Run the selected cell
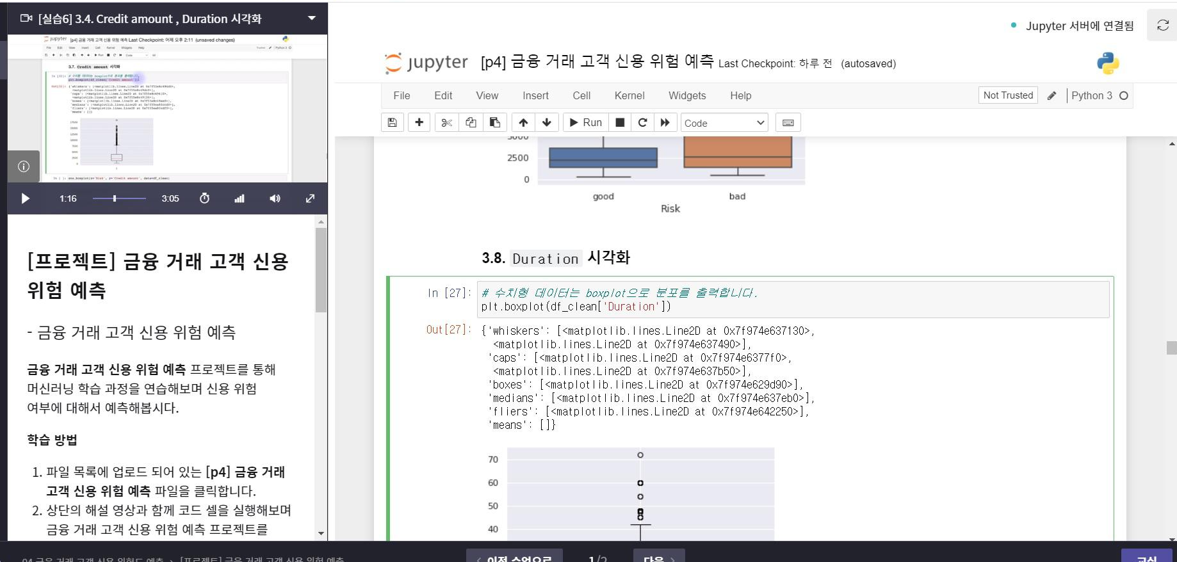 pos(585,122)
